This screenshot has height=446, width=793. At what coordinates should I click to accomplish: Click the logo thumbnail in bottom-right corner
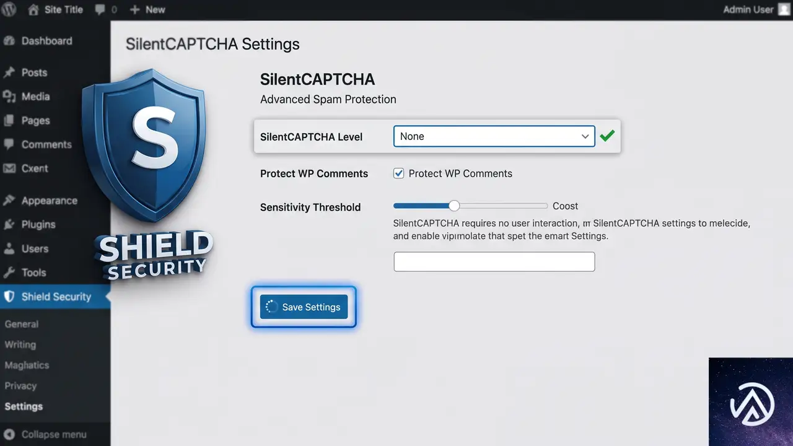click(751, 401)
